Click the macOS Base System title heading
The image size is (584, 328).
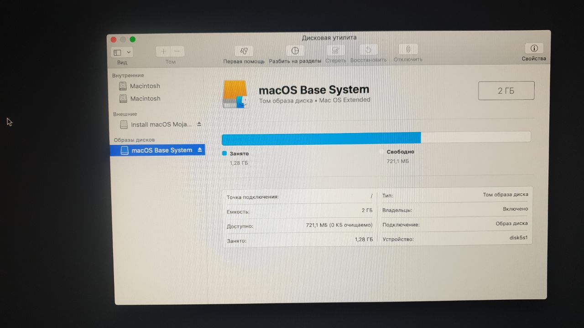(x=314, y=90)
